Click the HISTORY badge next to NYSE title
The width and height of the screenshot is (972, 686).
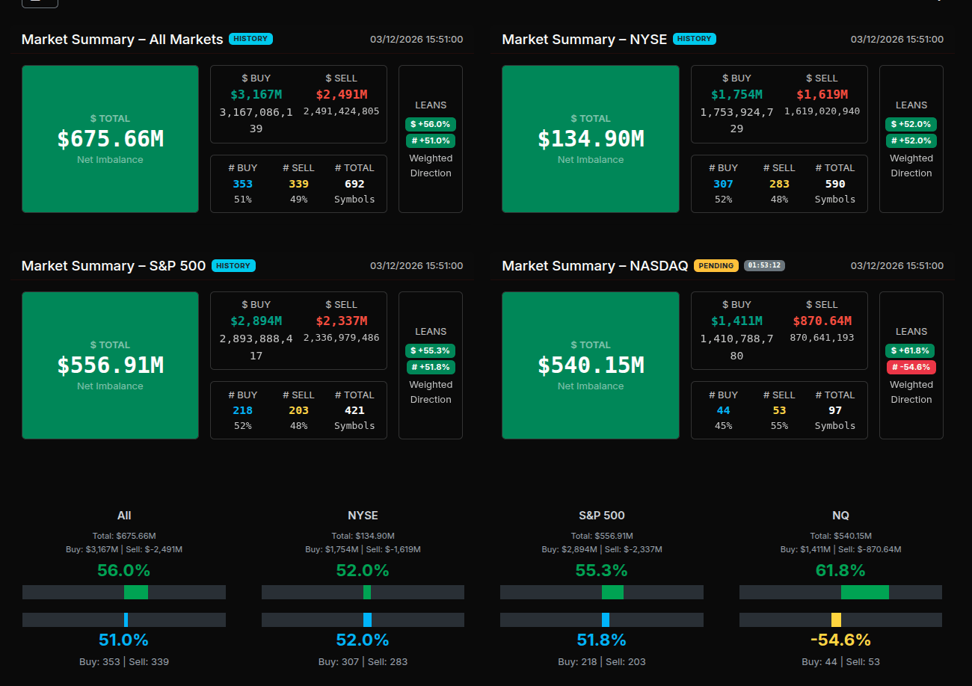point(694,39)
